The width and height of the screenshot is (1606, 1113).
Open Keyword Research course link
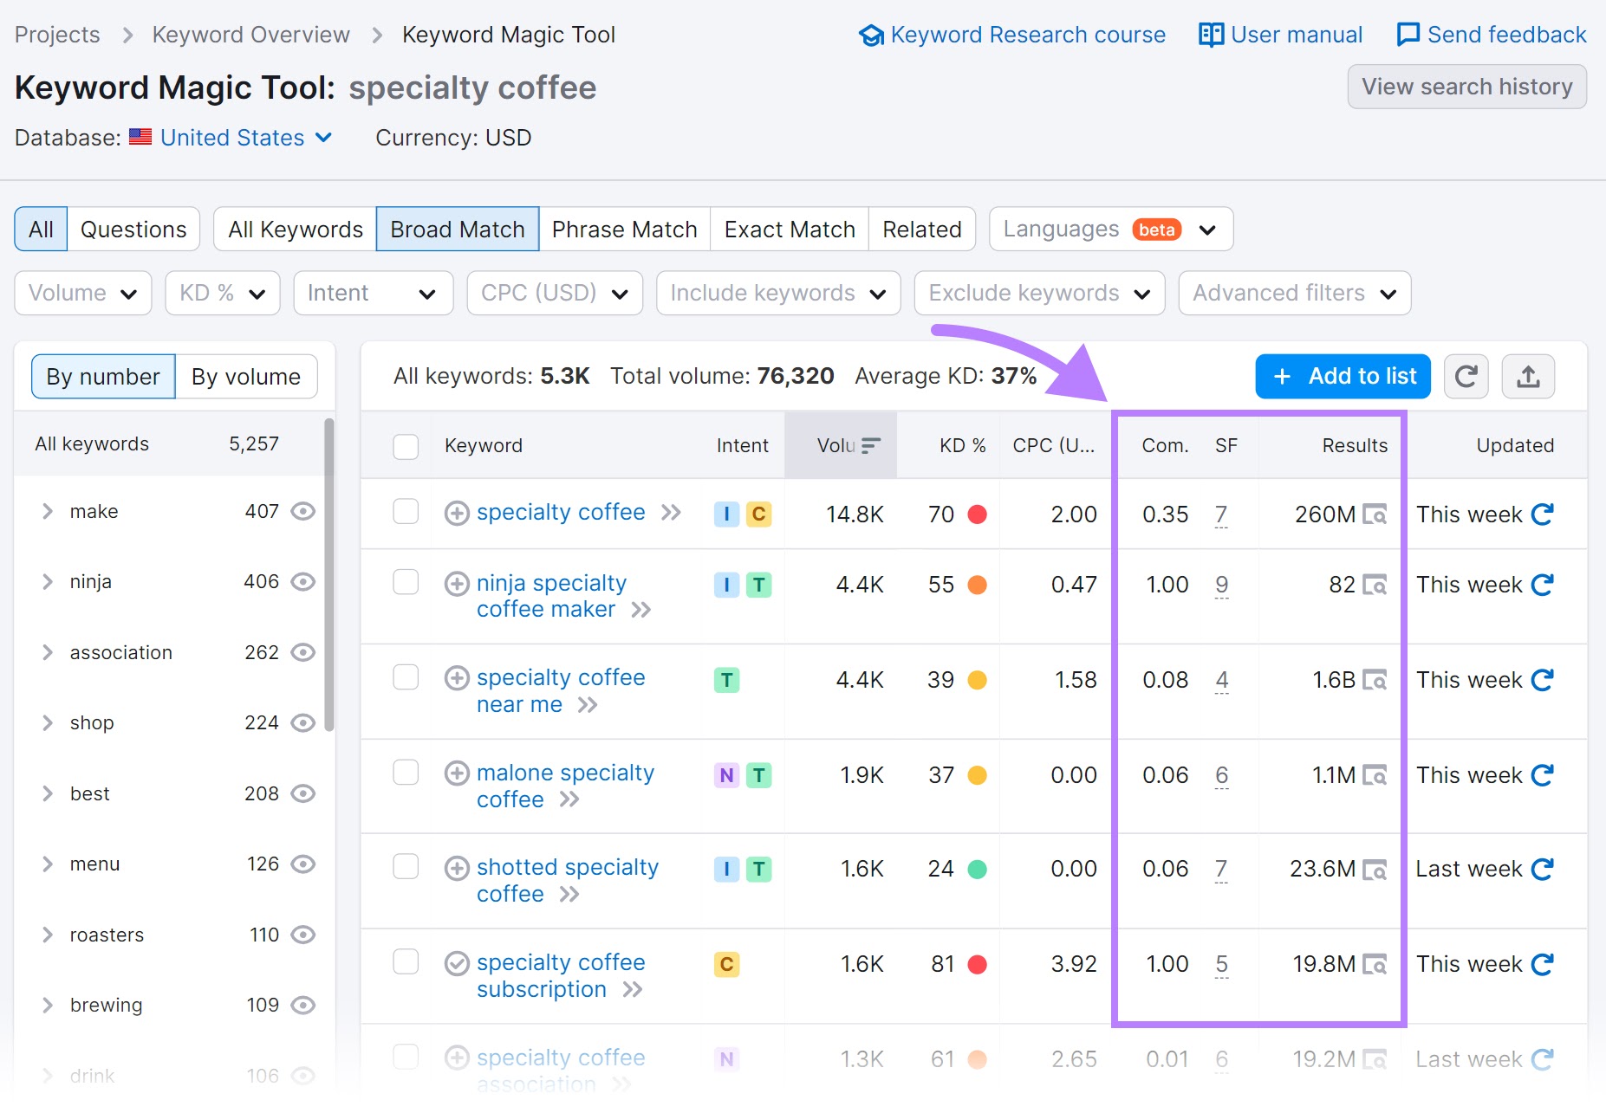[x=1011, y=35]
